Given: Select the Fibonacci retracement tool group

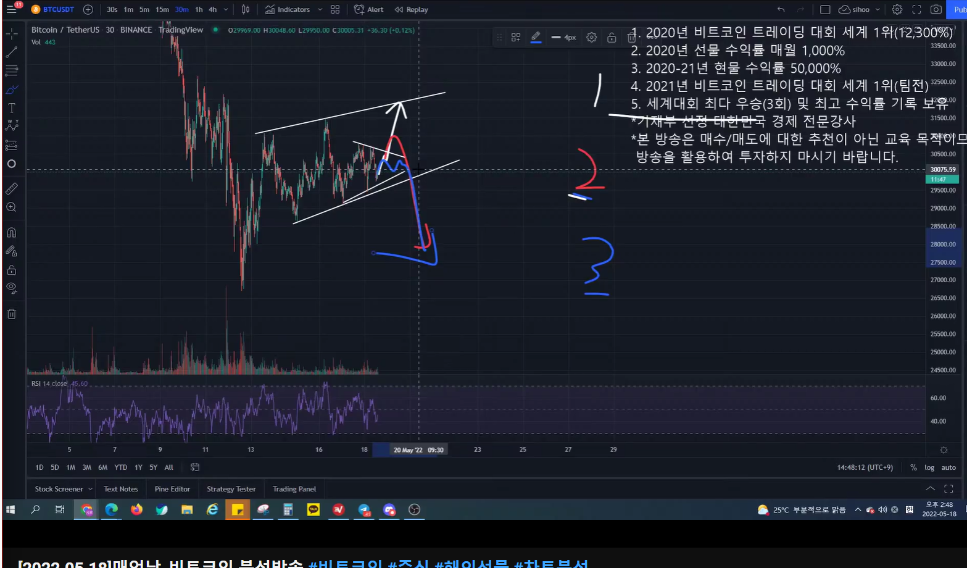Looking at the screenshot, I should click(x=12, y=70).
